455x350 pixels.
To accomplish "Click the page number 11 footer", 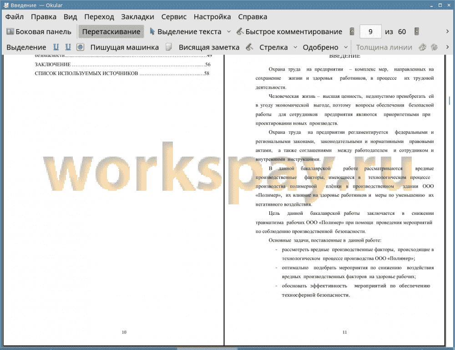I will (345, 332).
